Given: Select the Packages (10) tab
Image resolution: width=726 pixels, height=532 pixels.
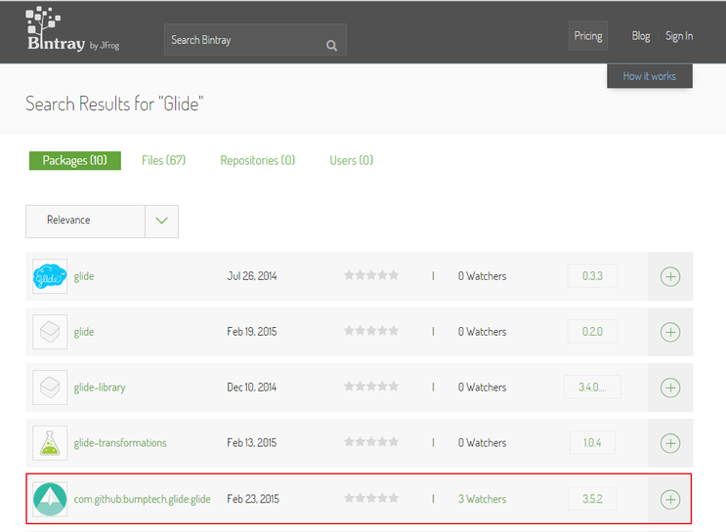Looking at the screenshot, I should click(75, 161).
